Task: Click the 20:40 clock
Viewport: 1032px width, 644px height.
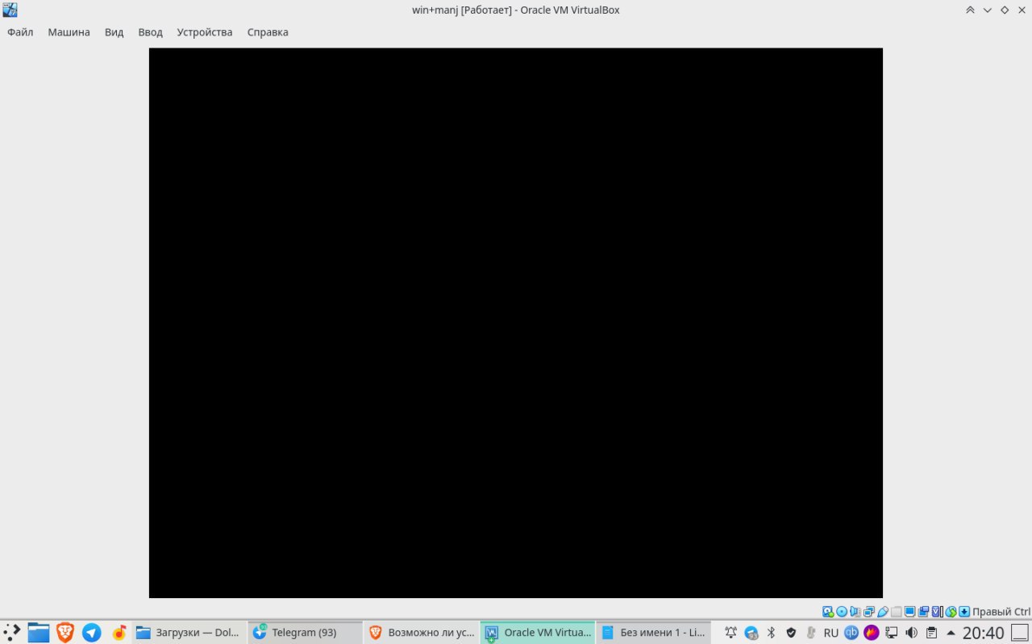Action: tap(984, 633)
